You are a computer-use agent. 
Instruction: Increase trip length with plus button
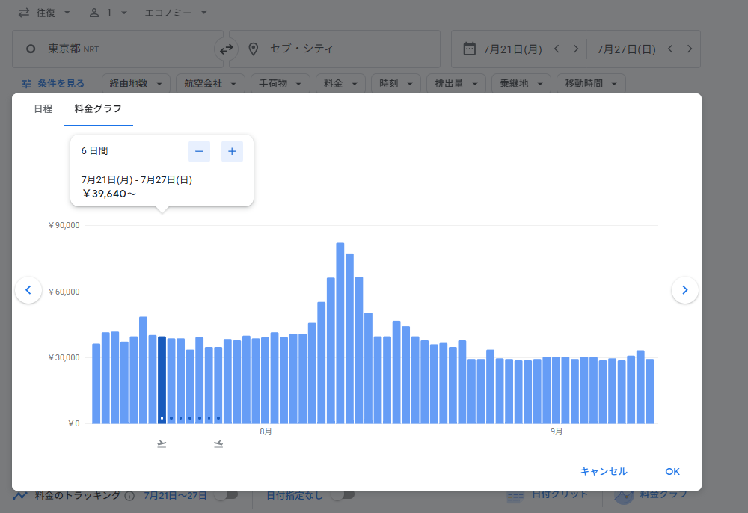pyautogui.click(x=233, y=152)
